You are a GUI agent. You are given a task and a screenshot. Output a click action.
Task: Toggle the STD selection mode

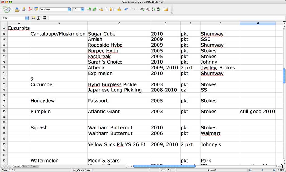pos(163,170)
